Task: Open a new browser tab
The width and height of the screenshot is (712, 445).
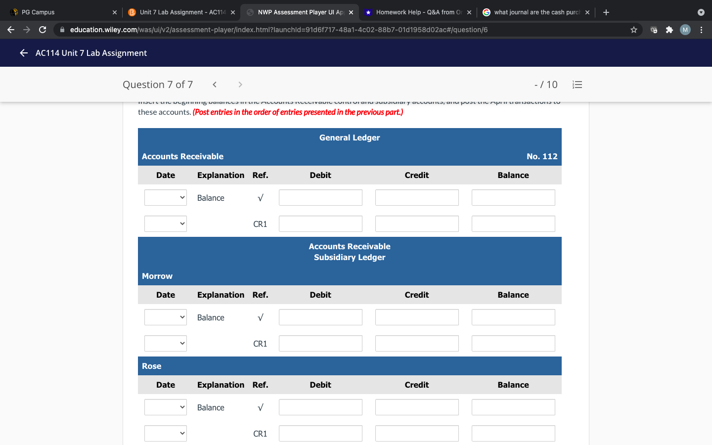Action: pyautogui.click(x=606, y=12)
